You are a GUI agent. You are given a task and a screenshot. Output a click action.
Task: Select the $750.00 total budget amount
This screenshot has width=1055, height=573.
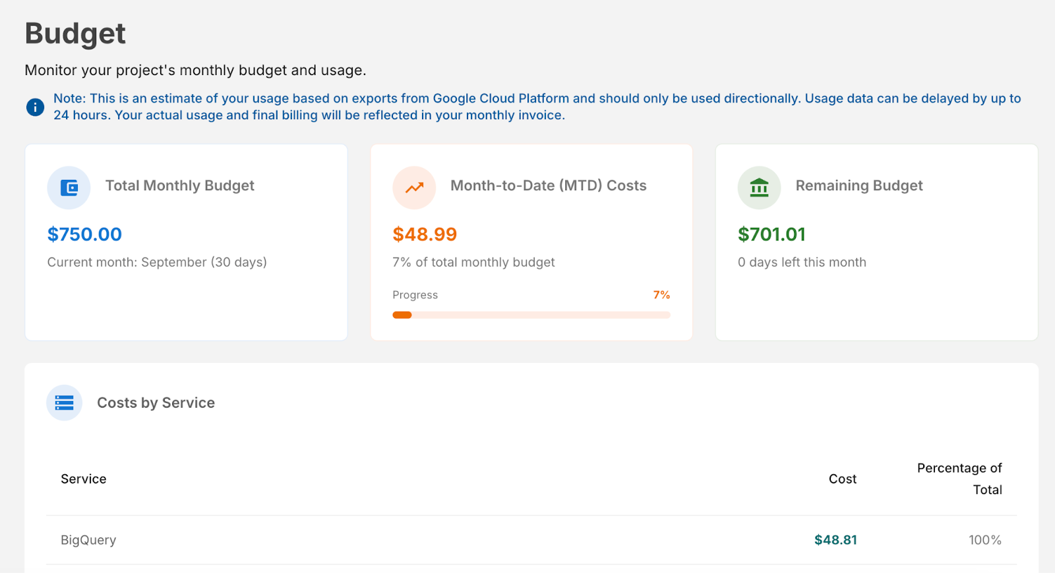84,234
